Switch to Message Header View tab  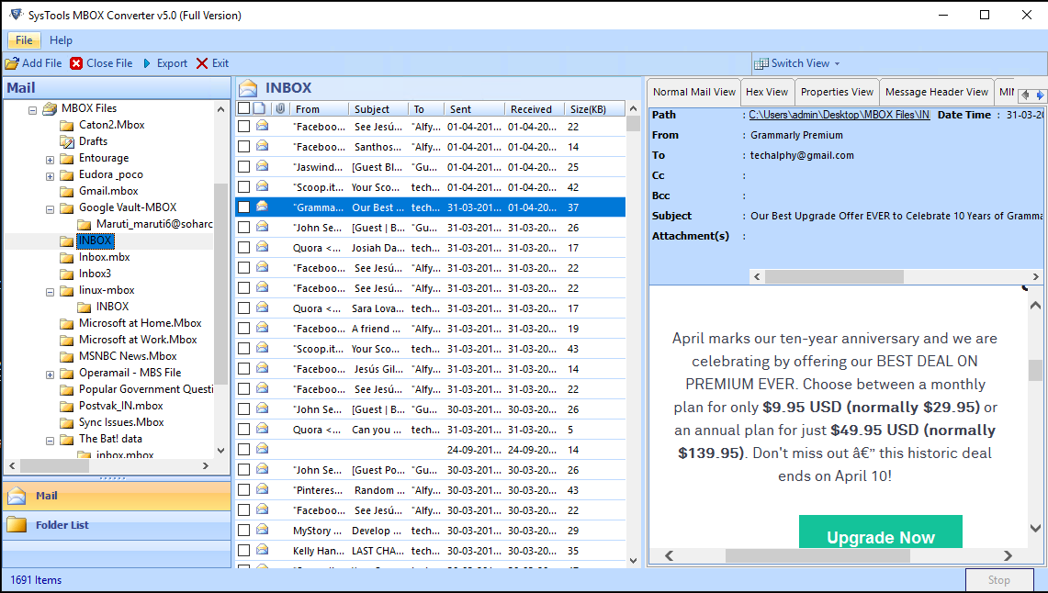936,92
